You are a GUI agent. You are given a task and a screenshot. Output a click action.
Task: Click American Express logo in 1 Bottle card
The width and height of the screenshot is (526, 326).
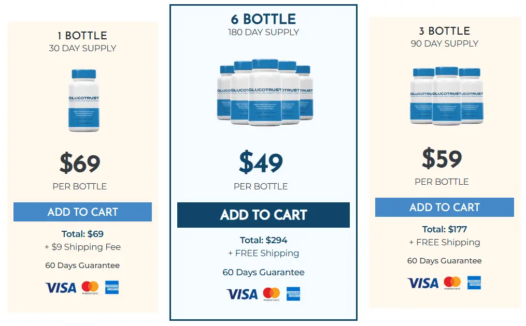click(112, 287)
